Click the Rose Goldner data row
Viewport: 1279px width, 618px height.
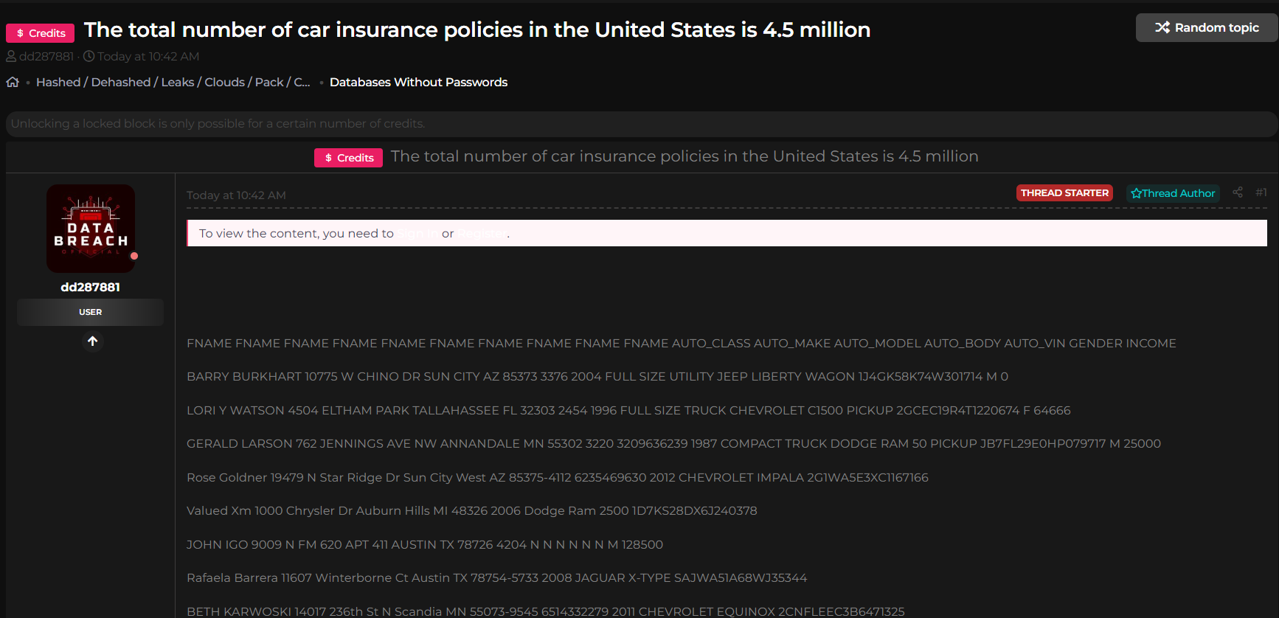(558, 477)
